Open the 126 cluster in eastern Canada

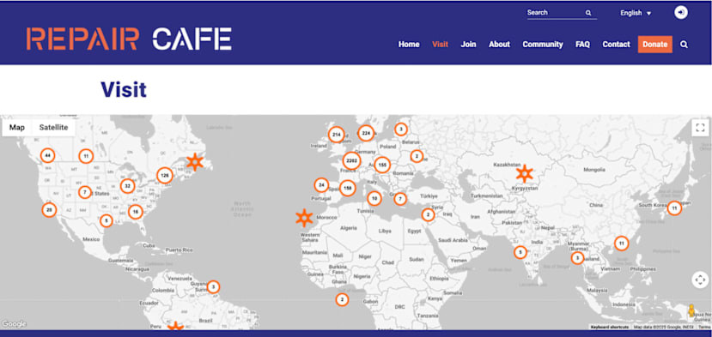coord(164,175)
